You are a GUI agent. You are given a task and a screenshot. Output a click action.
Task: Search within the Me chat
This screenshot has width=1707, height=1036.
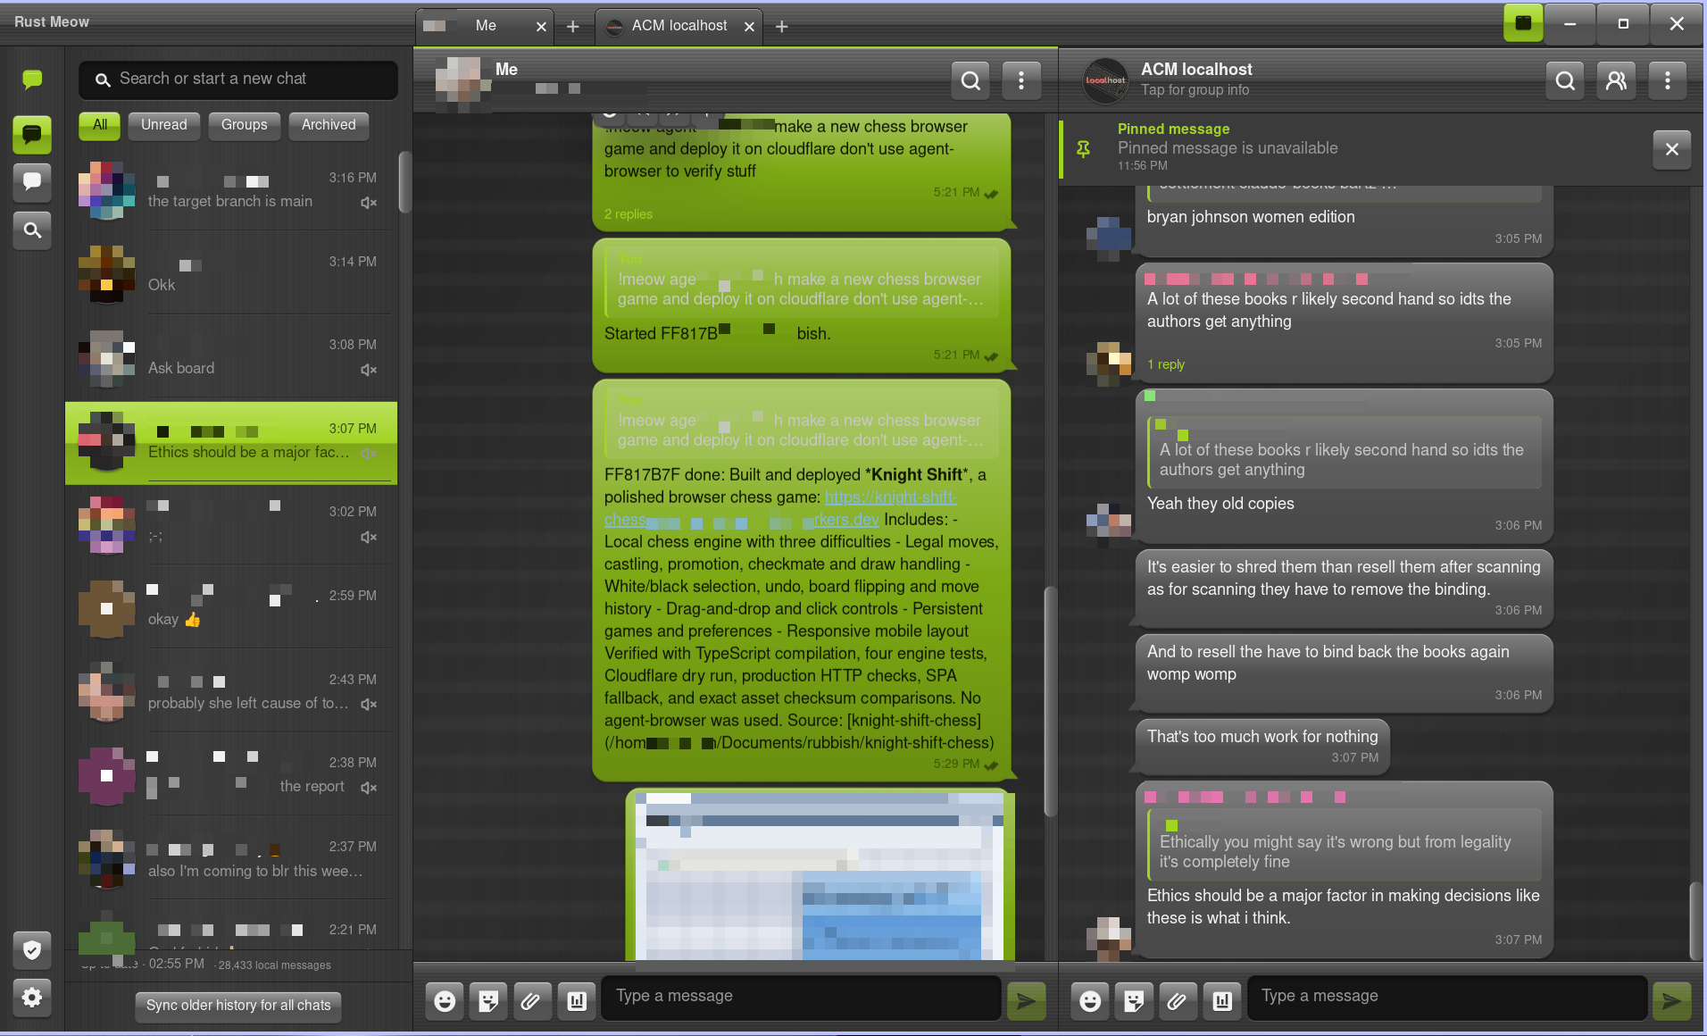[970, 80]
